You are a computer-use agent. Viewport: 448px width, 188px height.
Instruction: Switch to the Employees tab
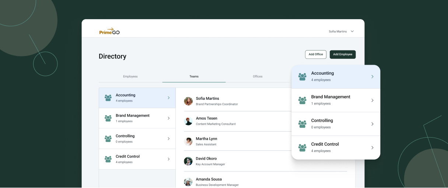point(130,77)
